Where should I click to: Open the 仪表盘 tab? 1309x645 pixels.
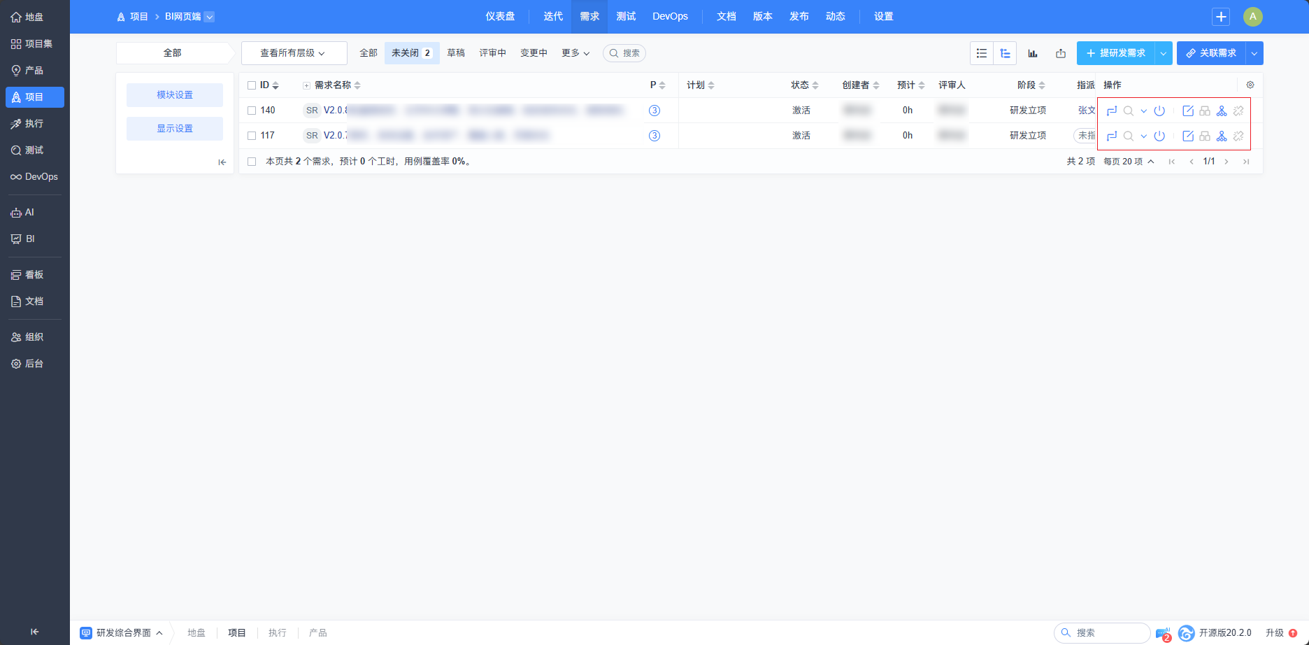[x=500, y=17]
